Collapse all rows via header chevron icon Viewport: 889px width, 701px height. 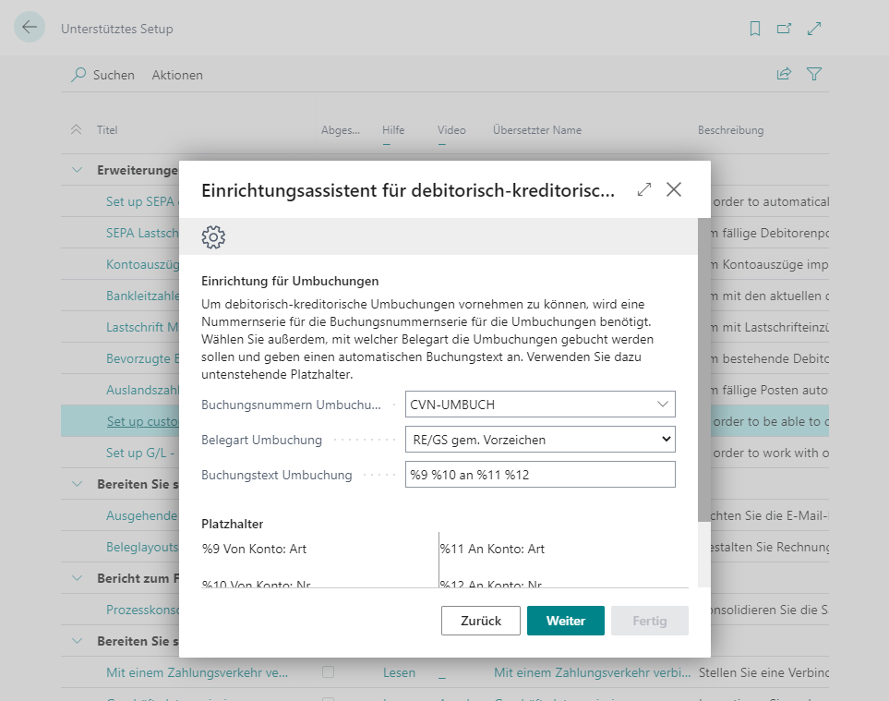[x=76, y=130]
